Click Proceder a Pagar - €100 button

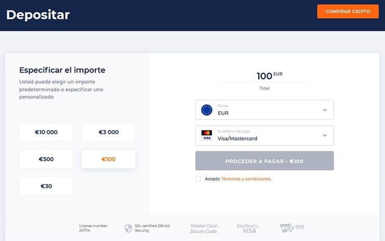point(264,161)
